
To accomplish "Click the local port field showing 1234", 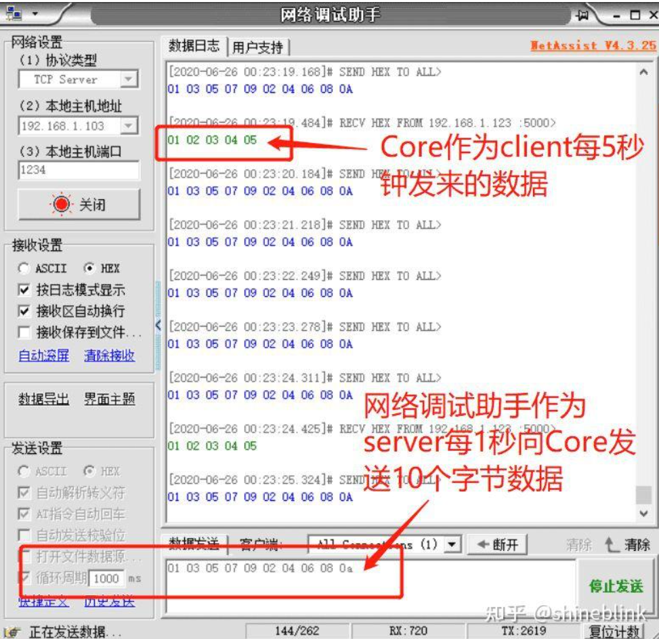I will [x=78, y=170].
